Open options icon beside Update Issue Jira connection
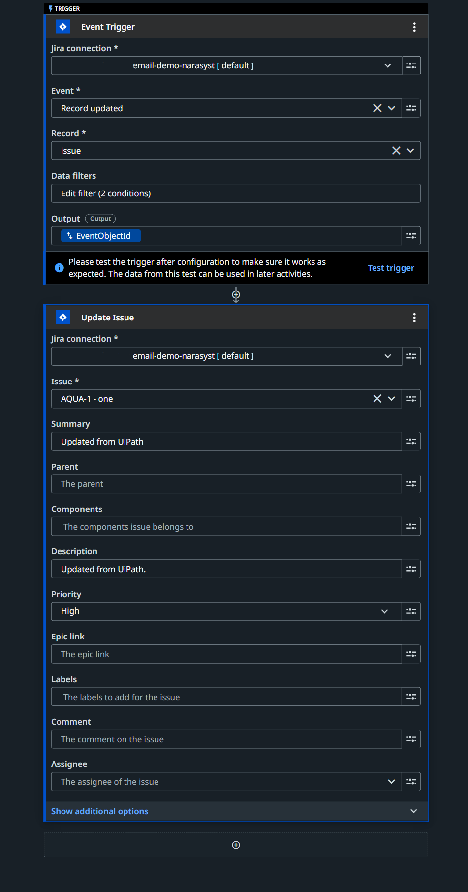This screenshot has width=468, height=892. (411, 356)
